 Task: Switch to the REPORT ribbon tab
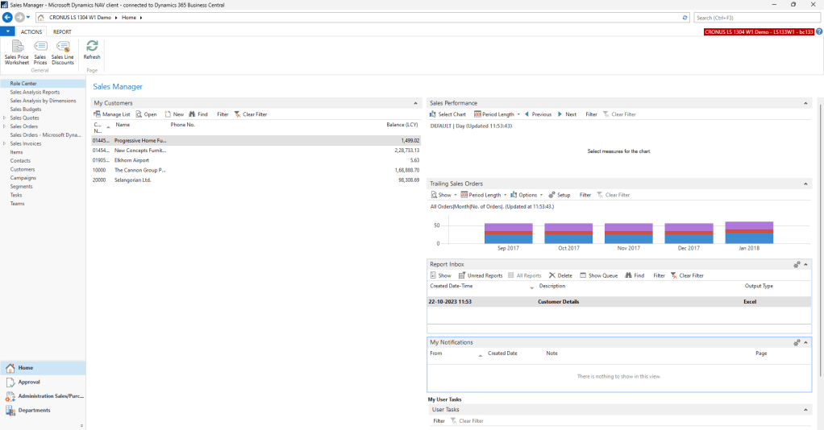[62, 32]
